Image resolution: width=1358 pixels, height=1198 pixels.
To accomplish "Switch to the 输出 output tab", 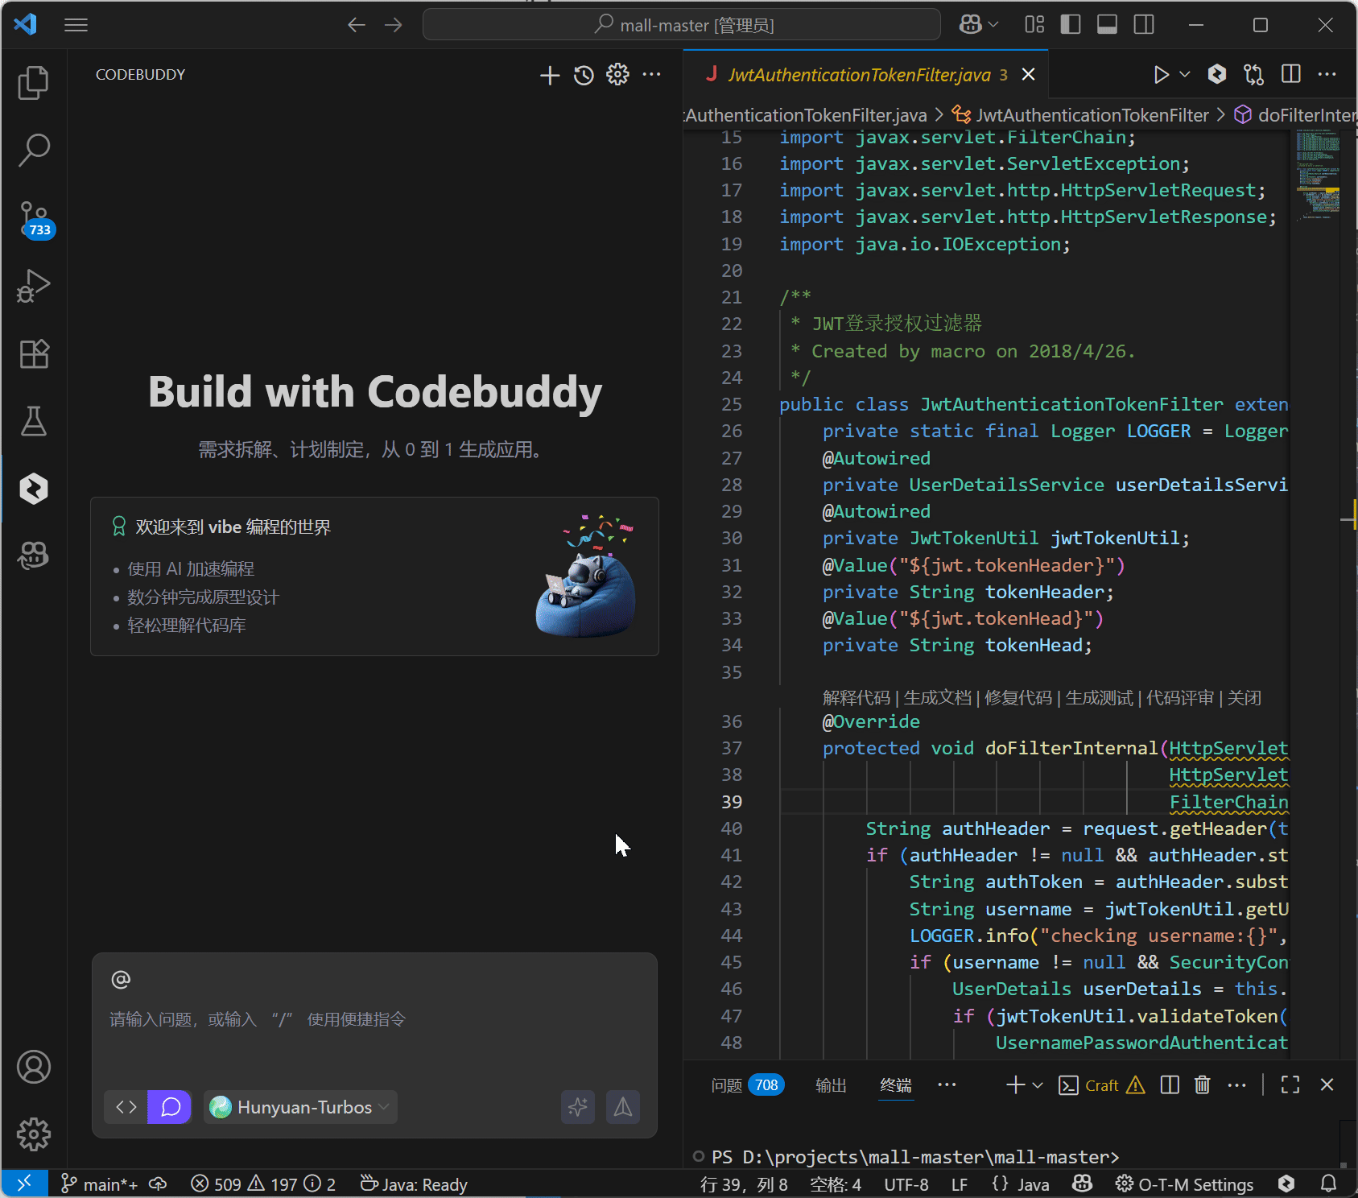I will coord(831,1085).
